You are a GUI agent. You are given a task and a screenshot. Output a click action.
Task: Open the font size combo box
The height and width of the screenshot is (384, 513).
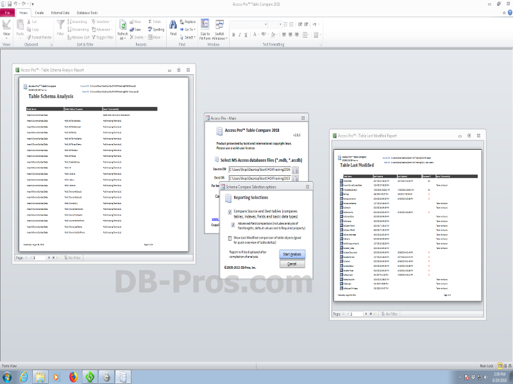point(276,24)
